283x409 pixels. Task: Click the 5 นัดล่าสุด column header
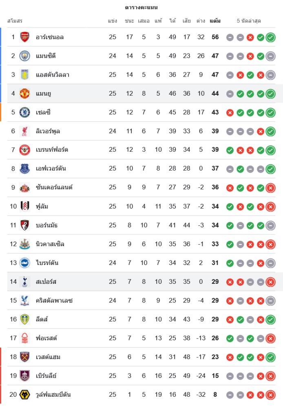(249, 21)
